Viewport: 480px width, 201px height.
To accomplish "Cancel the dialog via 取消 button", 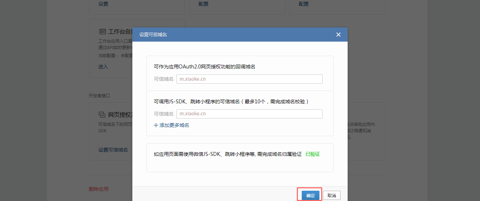I will (x=332, y=195).
